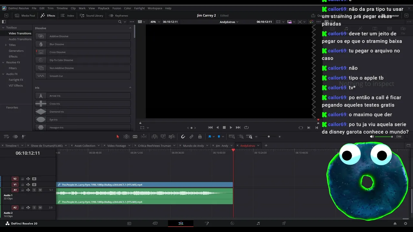The image size is (413, 232).
Task: Collapse the Dissolve transitions group
Action: 130,28
